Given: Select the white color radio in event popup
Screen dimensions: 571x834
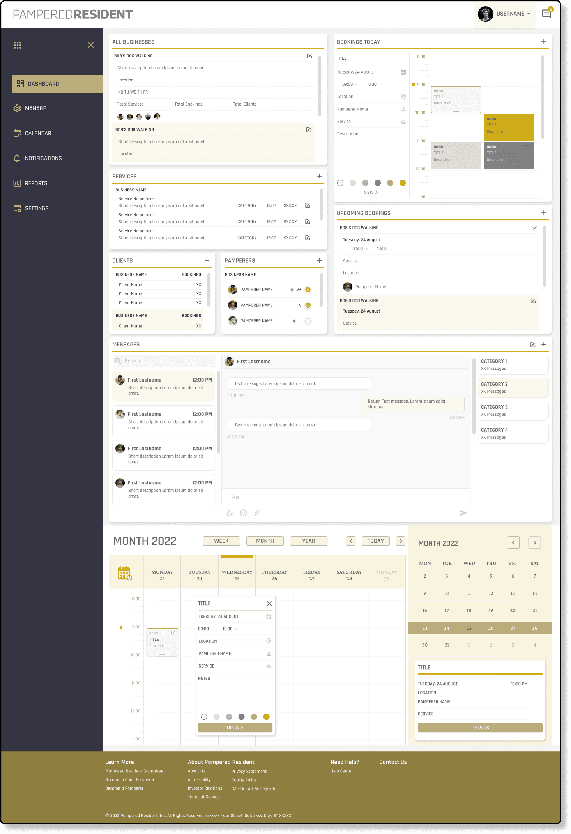Looking at the screenshot, I should tap(204, 717).
